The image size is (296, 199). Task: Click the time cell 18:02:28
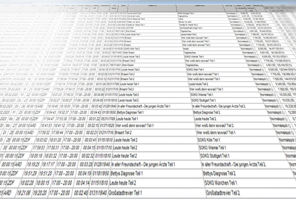click(x=27, y=183)
